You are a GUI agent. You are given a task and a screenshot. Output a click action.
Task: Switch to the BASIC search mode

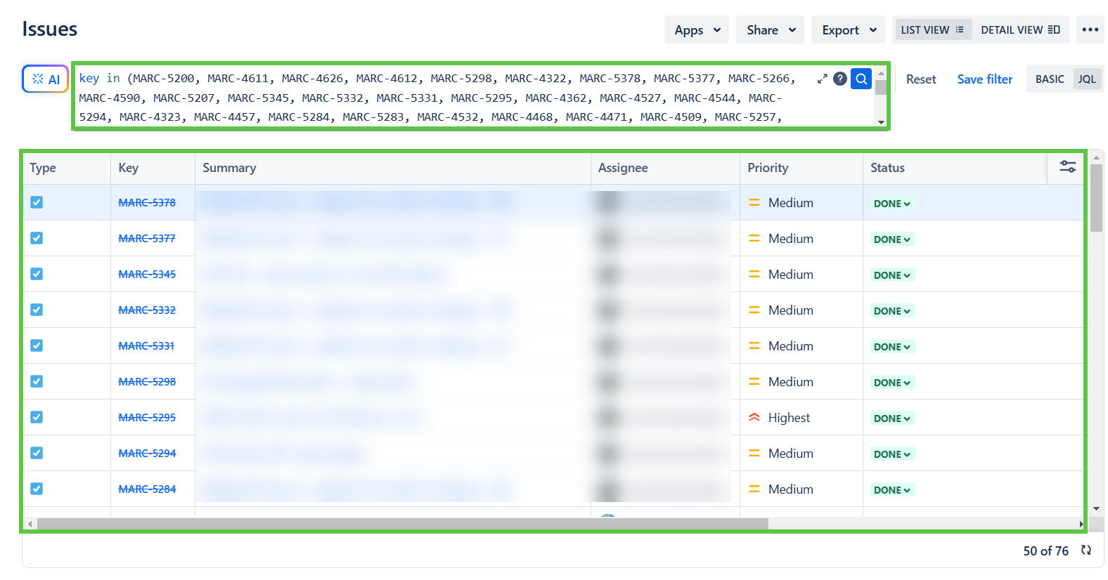(1049, 79)
